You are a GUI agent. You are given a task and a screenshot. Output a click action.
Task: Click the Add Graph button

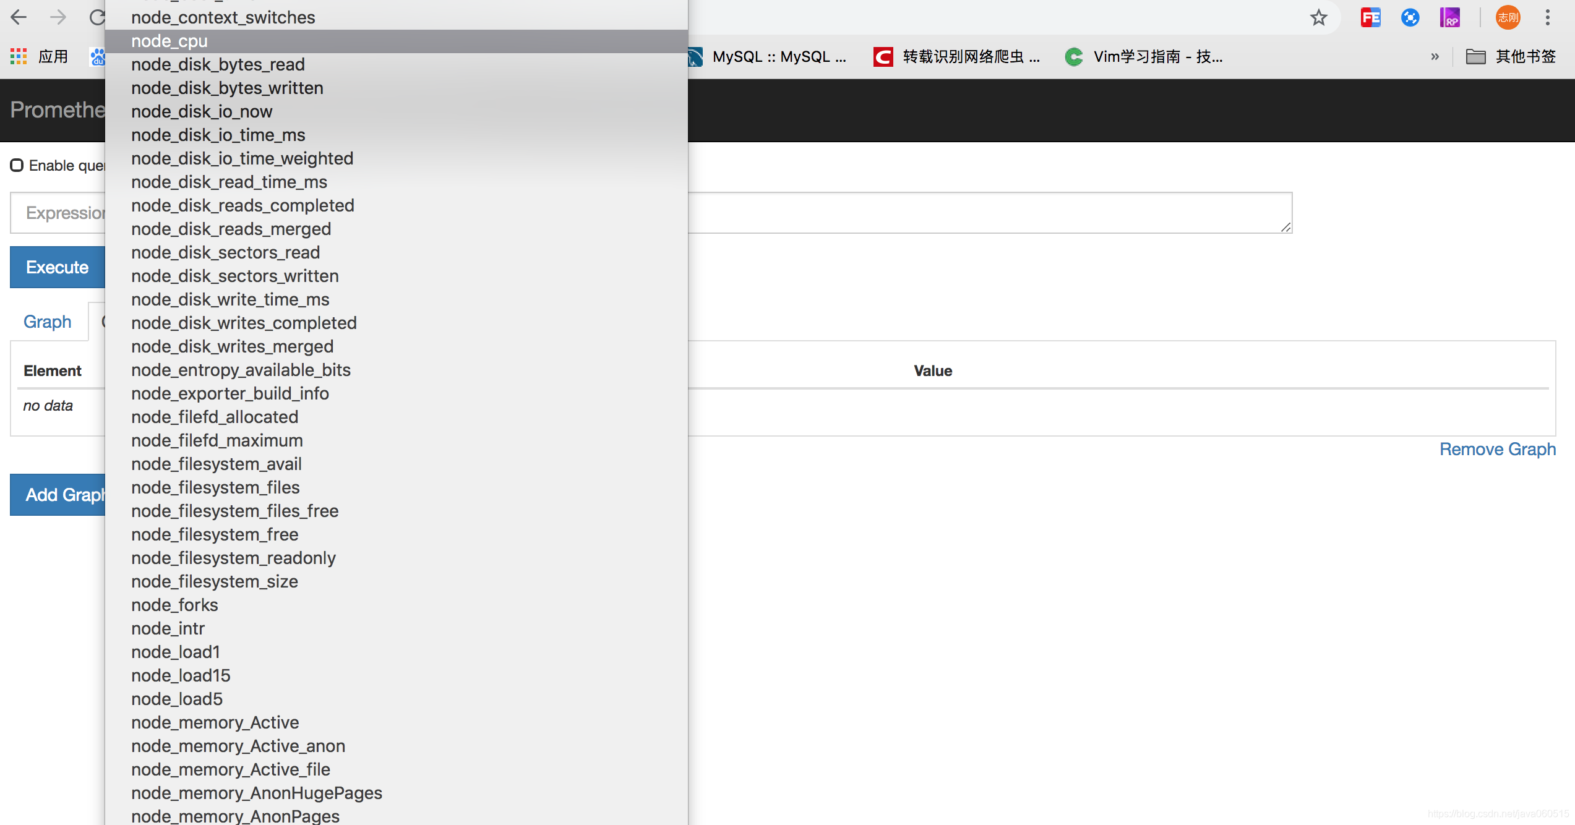point(59,495)
